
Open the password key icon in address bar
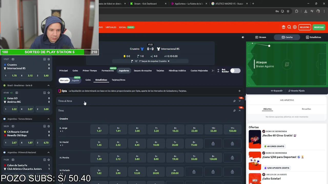pos(277,11)
